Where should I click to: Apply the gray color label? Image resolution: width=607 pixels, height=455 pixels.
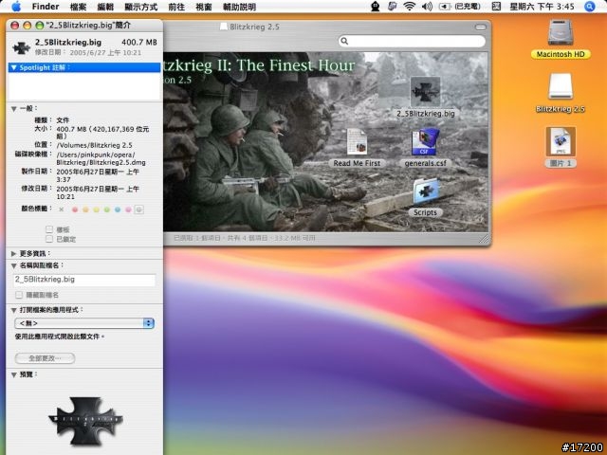139,209
